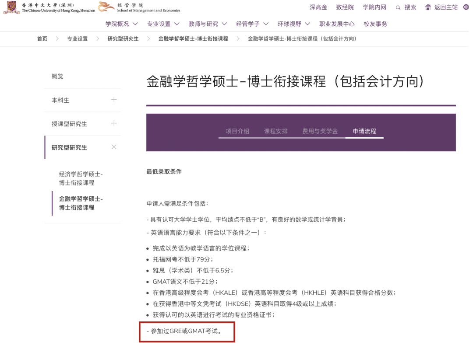Click the School of Management phoenix logo
The width and height of the screenshot is (473, 352).
pos(105,7)
